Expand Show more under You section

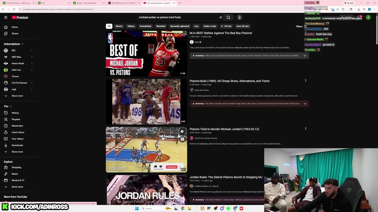click(x=19, y=152)
